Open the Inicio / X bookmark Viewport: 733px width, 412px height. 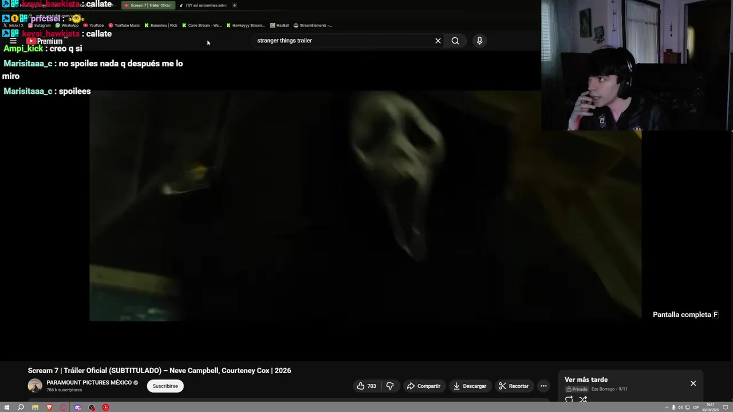(13, 25)
